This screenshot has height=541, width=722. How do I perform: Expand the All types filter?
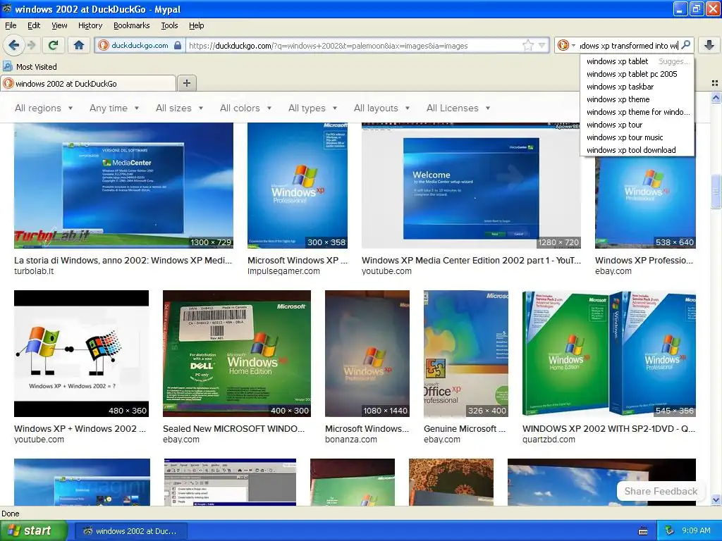click(x=312, y=108)
